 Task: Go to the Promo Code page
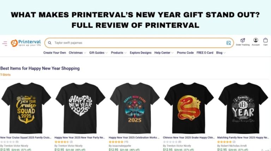coord(185,53)
